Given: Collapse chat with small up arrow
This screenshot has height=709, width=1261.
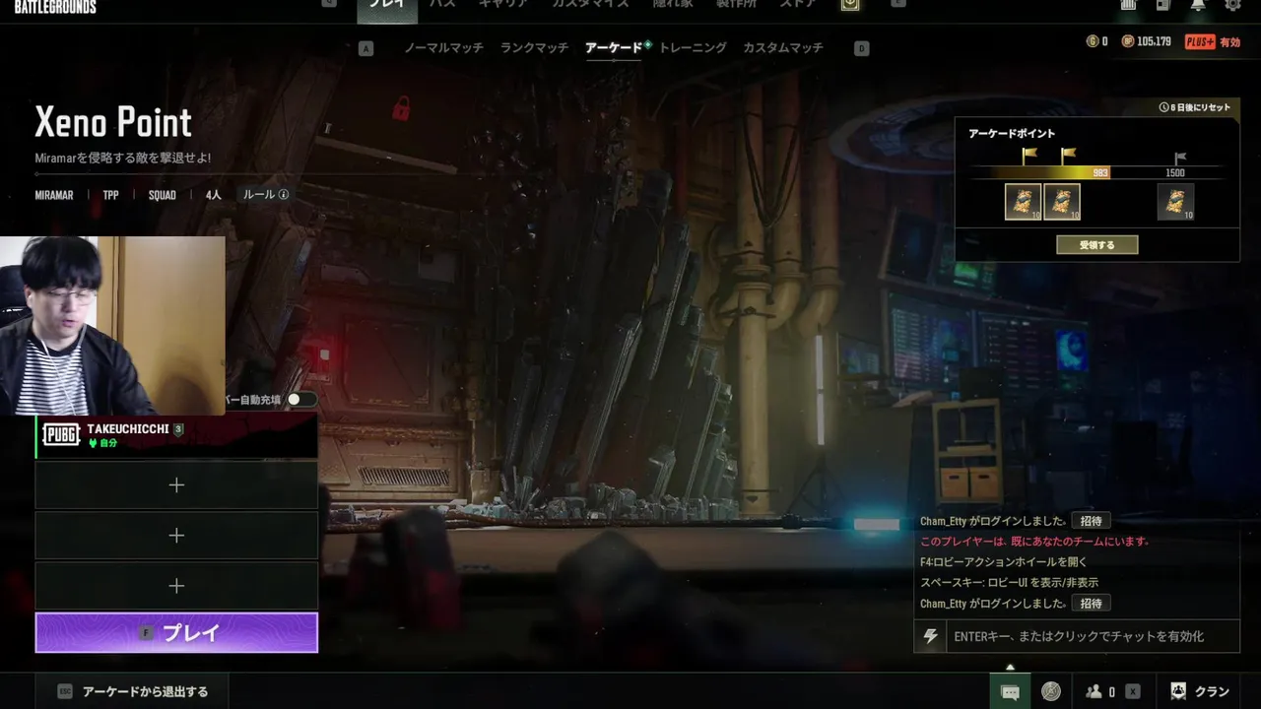Looking at the screenshot, I should (x=1010, y=667).
